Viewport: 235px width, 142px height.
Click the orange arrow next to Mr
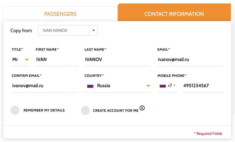pyautogui.click(x=27, y=60)
